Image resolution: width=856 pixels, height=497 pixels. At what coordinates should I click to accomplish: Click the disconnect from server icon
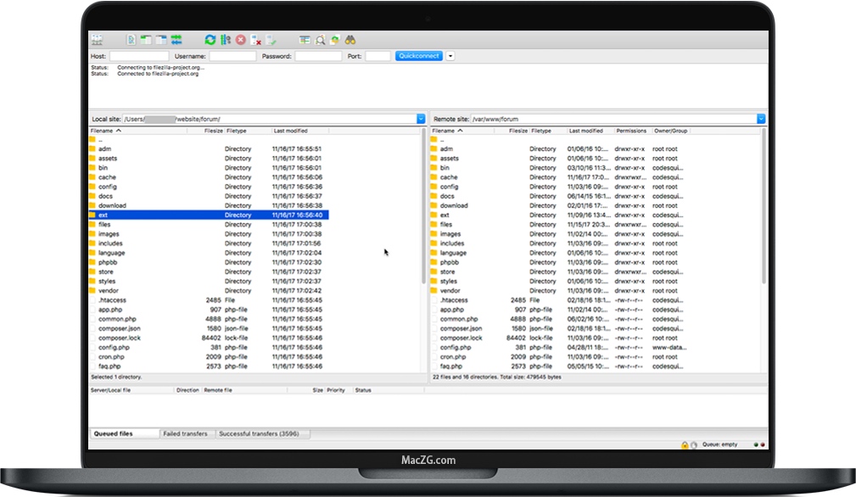coord(256,40)
